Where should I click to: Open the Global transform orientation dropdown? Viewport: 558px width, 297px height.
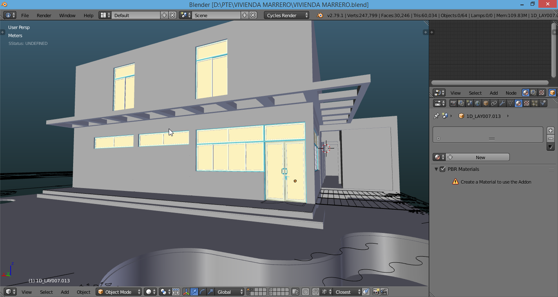(x=229, y=292)
